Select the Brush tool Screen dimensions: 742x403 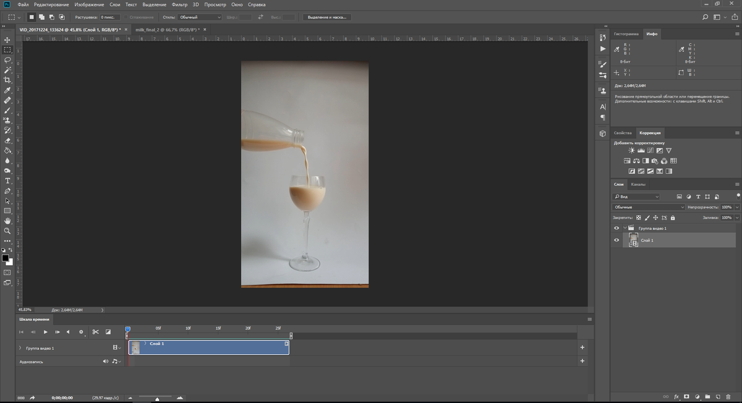click(x=7, y=110)
